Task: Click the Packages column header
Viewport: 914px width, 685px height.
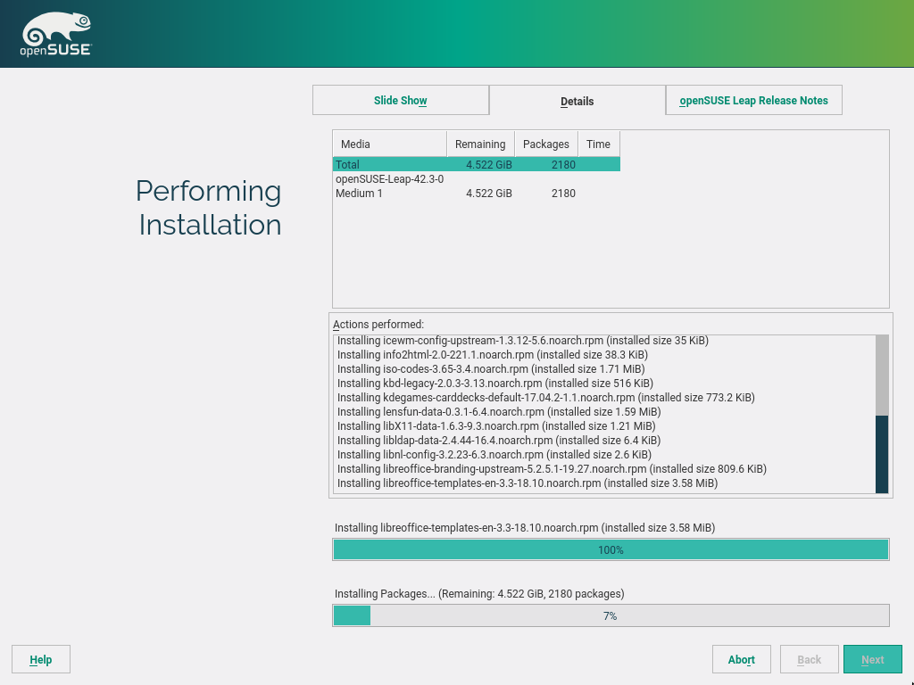Action: tap(545, 144)
